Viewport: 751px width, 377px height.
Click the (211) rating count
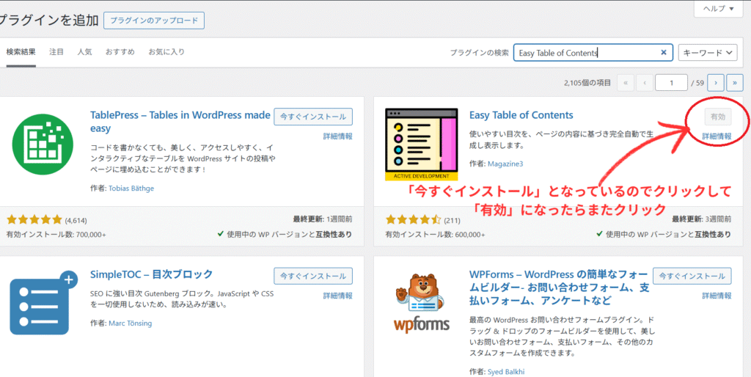(452, 220)
